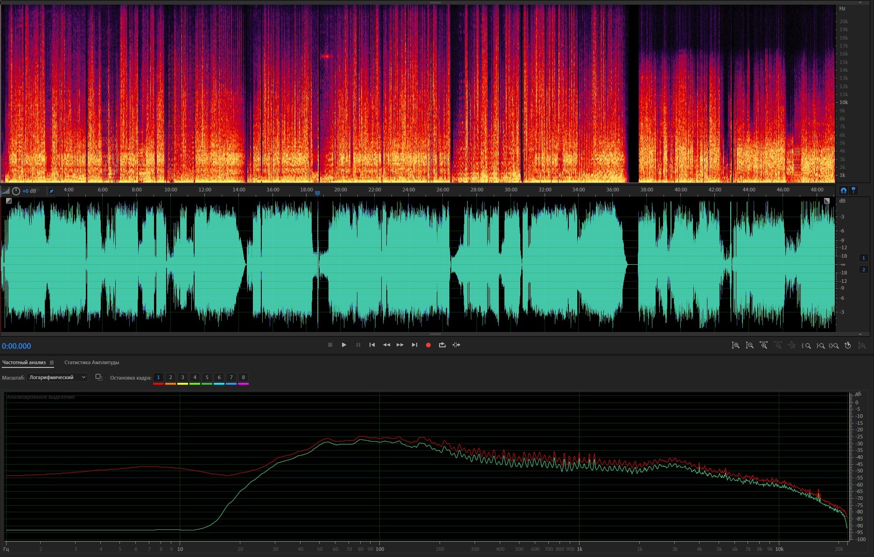The width and height of the screenshot is (874, 557).
Task: Click the Stop transport button
Action: tap(330, 345)
